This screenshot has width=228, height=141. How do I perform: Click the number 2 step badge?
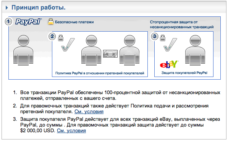[52, 36]
